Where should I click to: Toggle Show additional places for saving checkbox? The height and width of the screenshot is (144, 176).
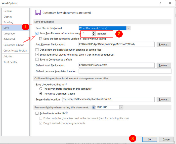pos(37,55)
